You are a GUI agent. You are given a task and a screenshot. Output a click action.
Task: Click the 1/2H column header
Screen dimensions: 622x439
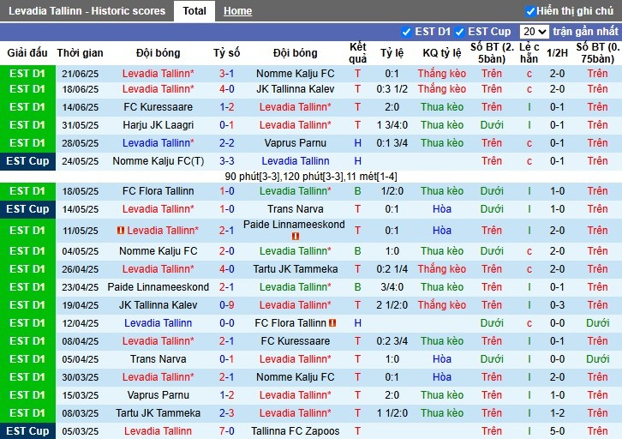(557, 53)
